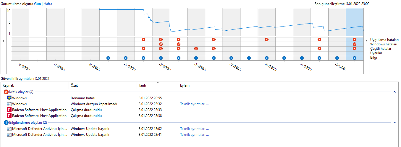This screenshot has width=401, height=147.
Task: Click the red icon beside Kritik olaylar
Action: pyautogui.click(x=6, y=92)
